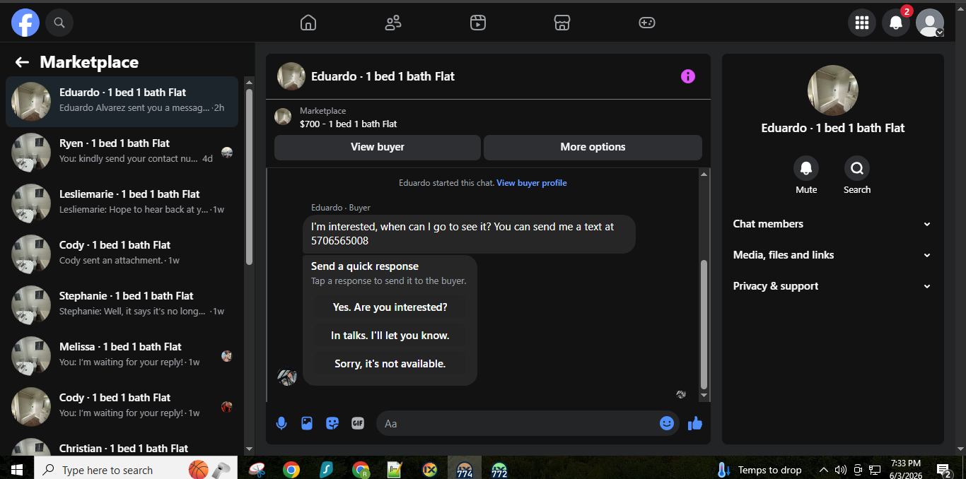
Task: Click the taskbar clock 7:33 PM
Action: pyautogui.click(x=906, y=463)
